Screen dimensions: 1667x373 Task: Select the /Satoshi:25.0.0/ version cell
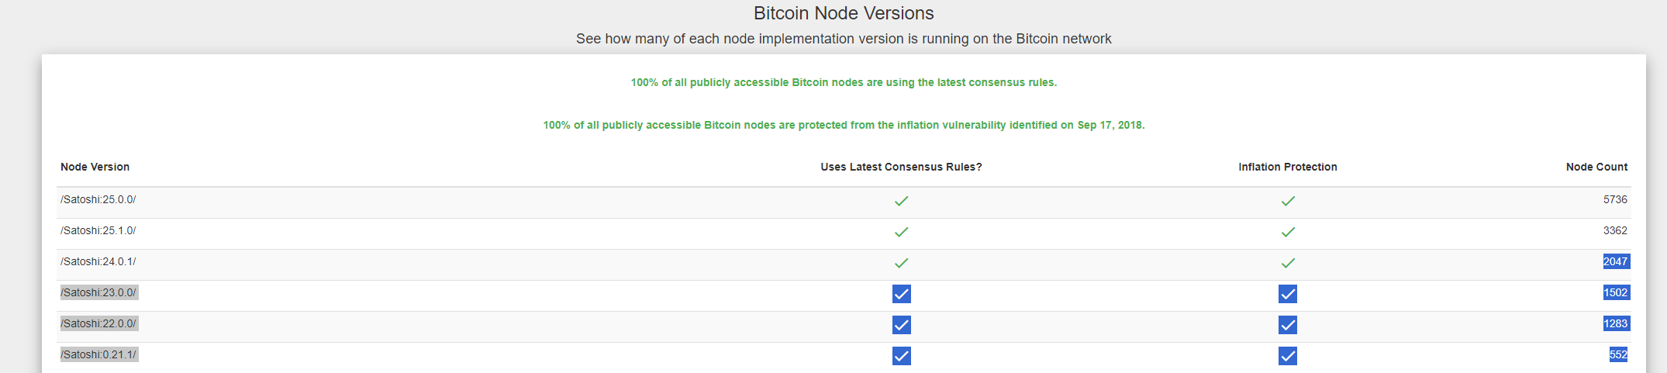coord(98,199)
